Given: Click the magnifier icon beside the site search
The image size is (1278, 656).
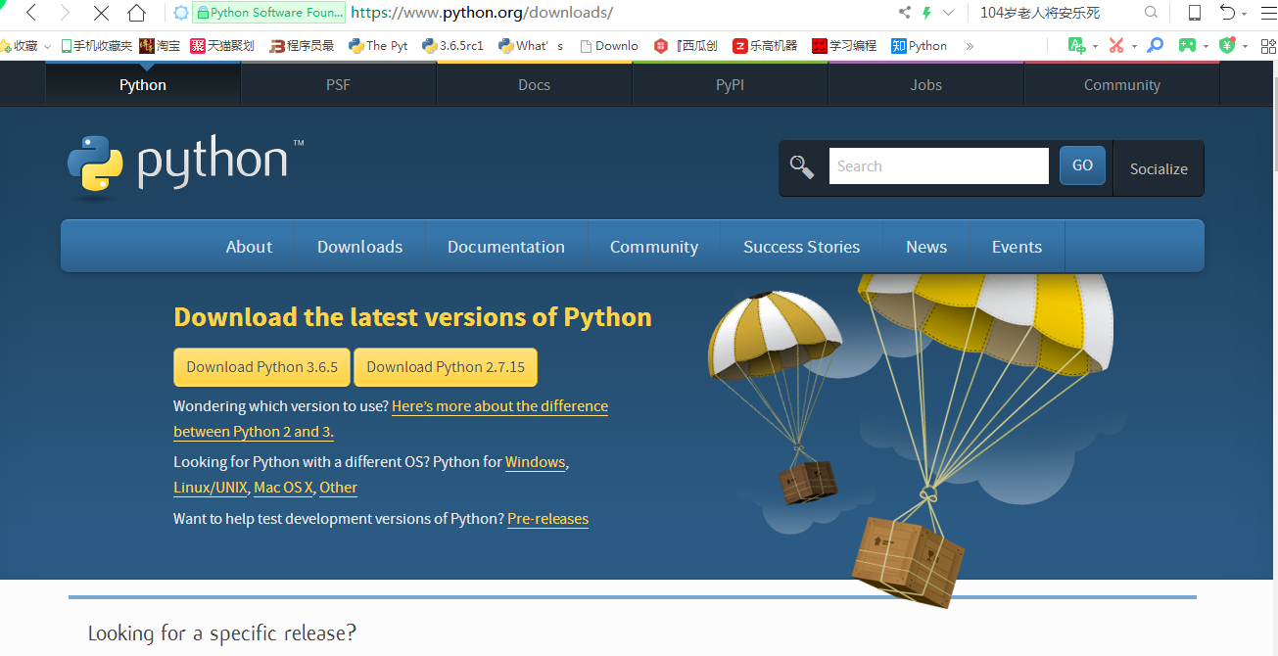Looking at the screenshot, I should [802, 167].
